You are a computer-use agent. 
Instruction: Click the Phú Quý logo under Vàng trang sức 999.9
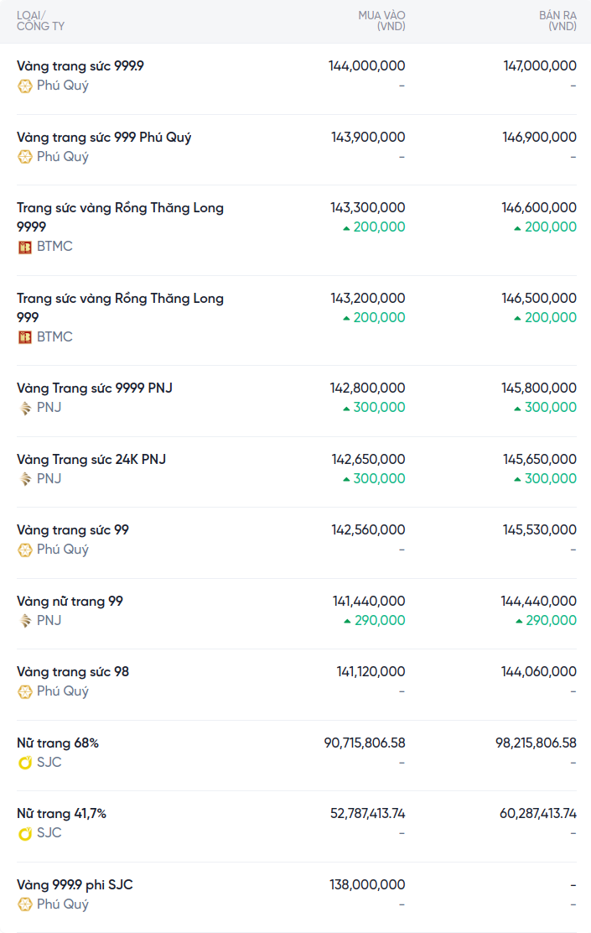[25, 86]
